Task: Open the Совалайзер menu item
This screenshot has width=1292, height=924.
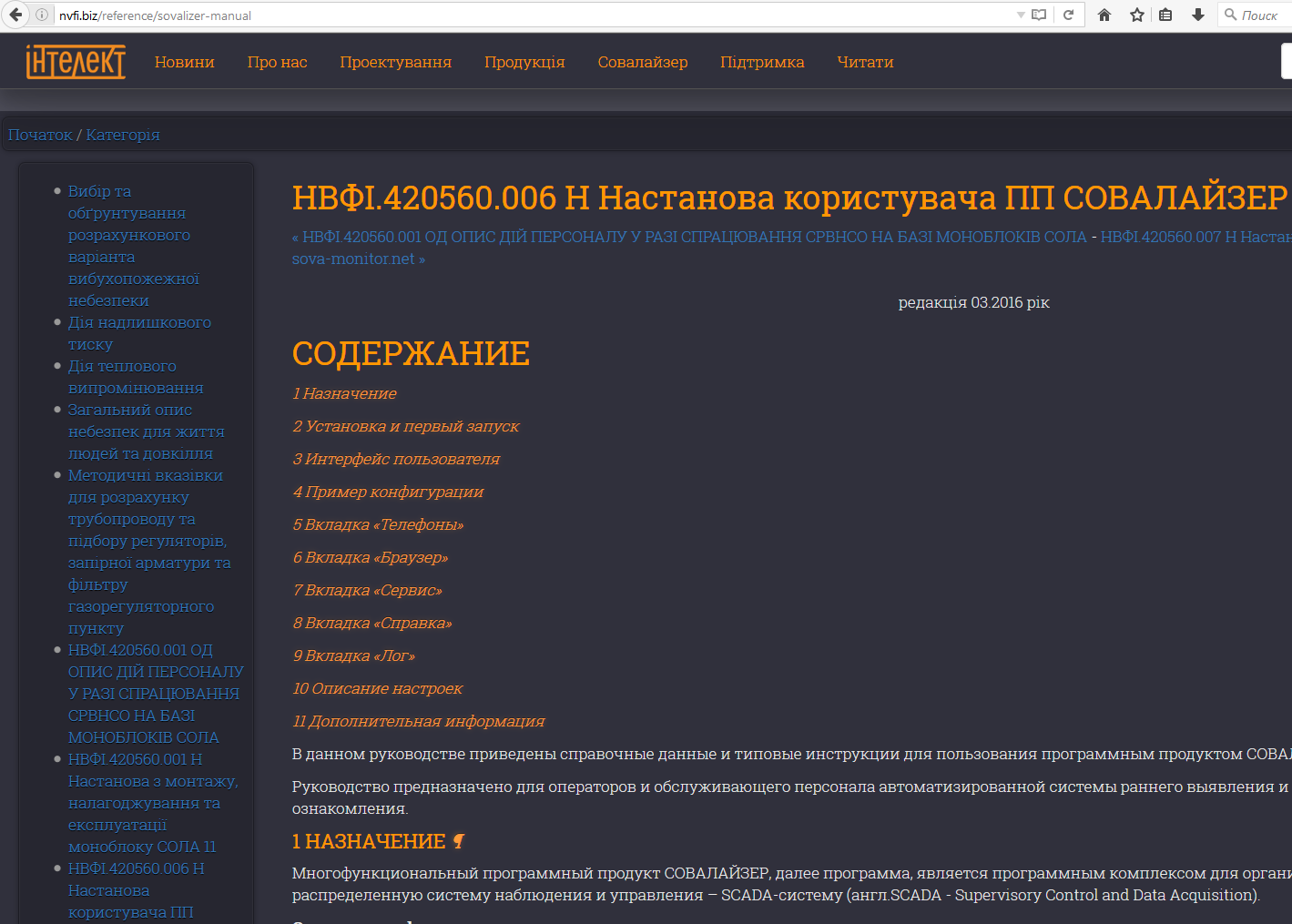Action: coord(643,62)
